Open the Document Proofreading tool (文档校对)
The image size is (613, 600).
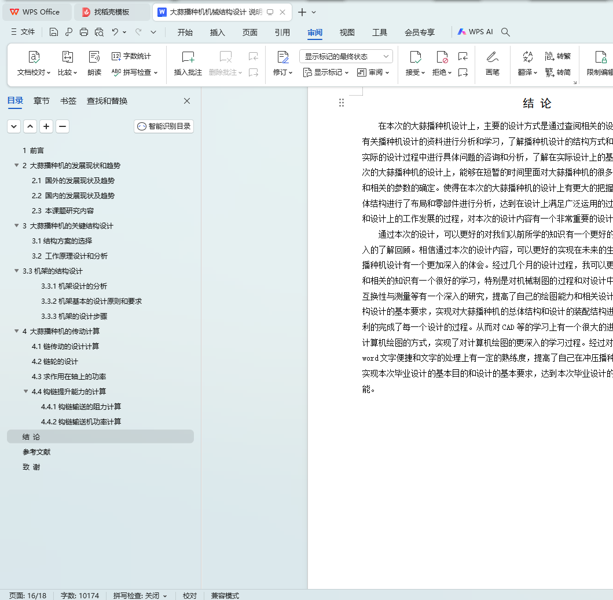tap(34, 63)
